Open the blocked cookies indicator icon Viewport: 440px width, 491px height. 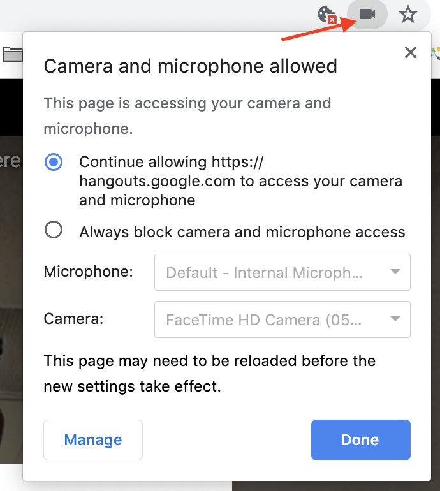click(x=327, y=15)
